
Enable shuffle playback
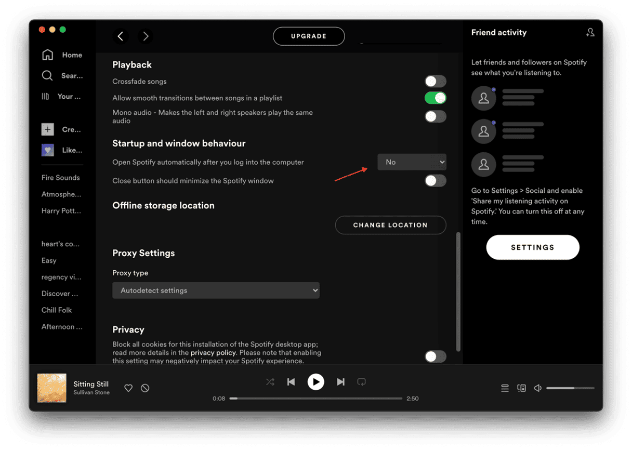click(270, 382)
